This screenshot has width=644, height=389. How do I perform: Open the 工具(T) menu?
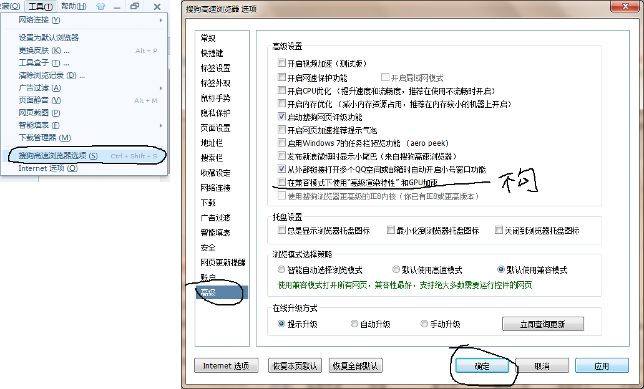click(x=41, y=7)
